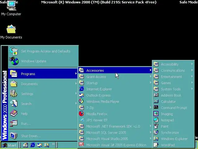
Task: Expand hidden Quick Launch items chevron
Action: pyautogui.click(x=54, y=144)
